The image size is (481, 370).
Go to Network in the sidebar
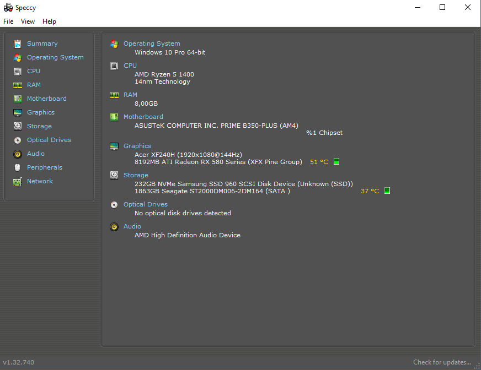point(40,181)
